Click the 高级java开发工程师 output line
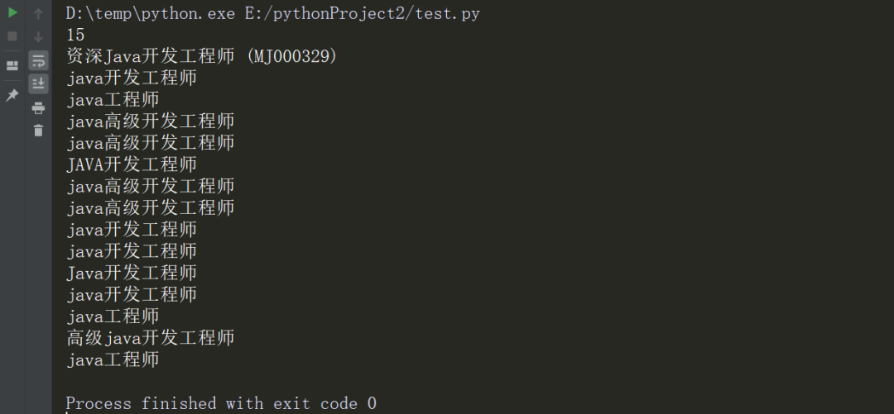 point(151,338)
